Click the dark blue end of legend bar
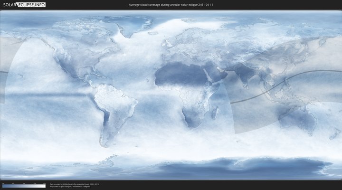This screenshot has width=342, height=190. 4,186
